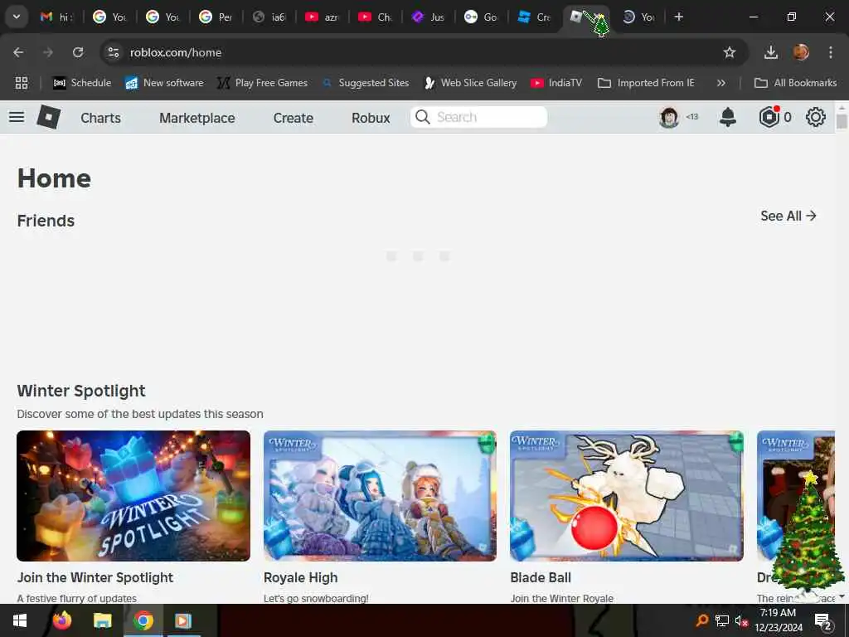Open the Robux balance icon
The width and height of the screenshot is (849, 637).
pos(769,117)
